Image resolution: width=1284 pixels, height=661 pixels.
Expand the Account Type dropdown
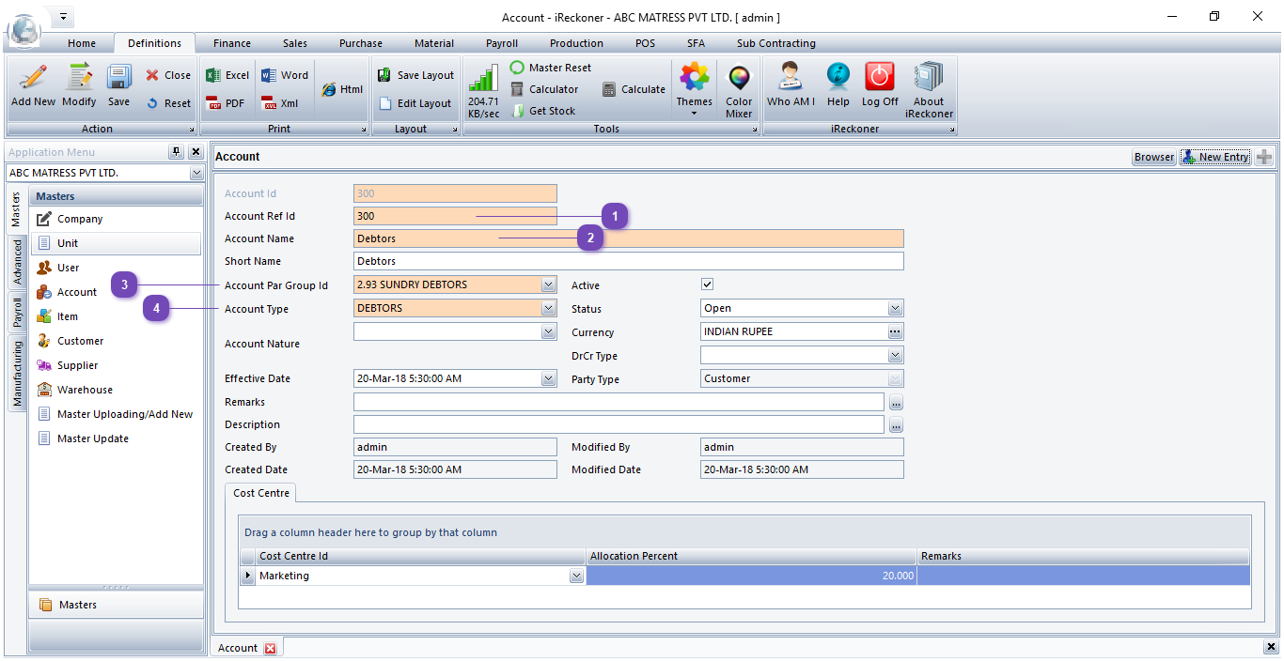click(549, 308)
